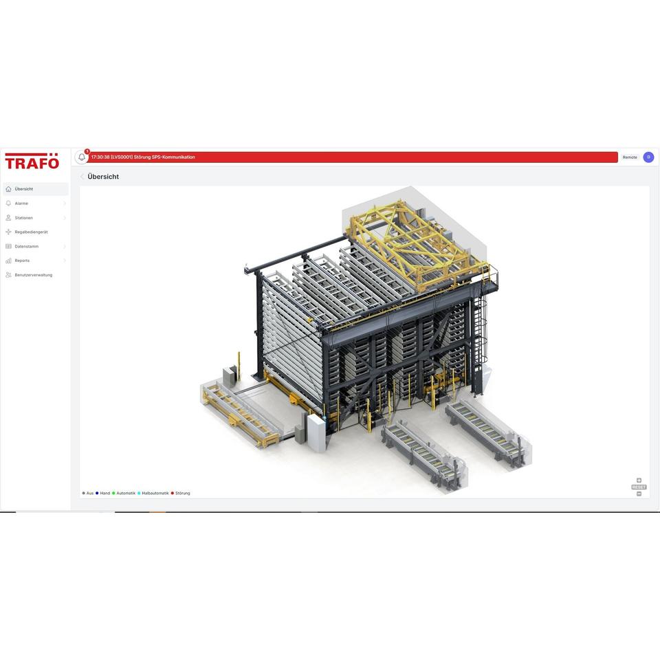The image size is (660, 660).
Task: Open Regalbediengerät in the sidebar
Action: 35,232
